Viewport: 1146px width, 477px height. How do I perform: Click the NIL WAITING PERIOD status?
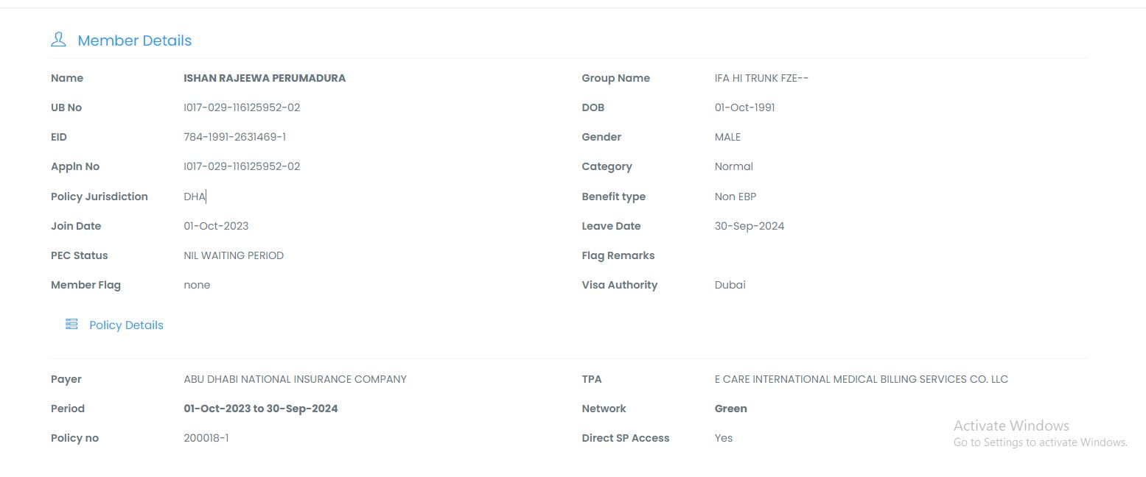[234, 255]
